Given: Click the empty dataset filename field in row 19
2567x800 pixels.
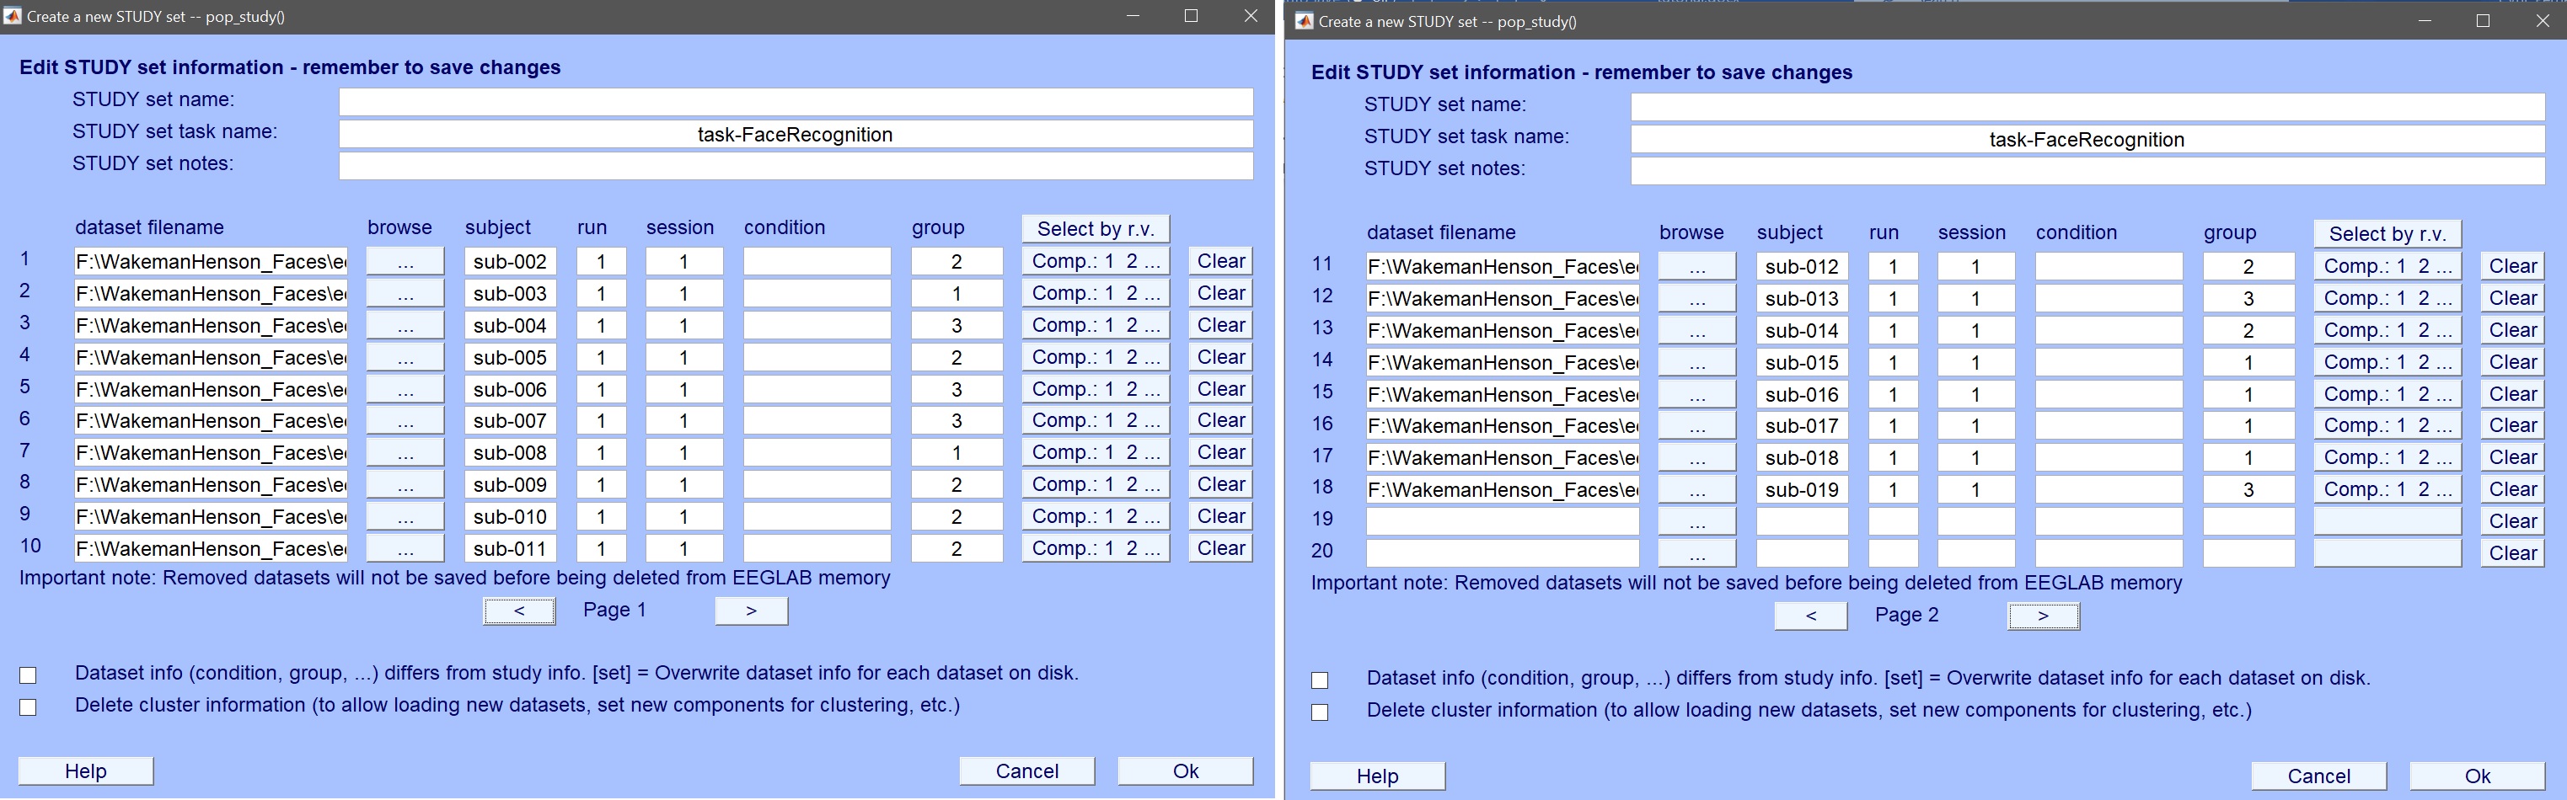Looking at the screenshot, I should (x=1503, y=521).
